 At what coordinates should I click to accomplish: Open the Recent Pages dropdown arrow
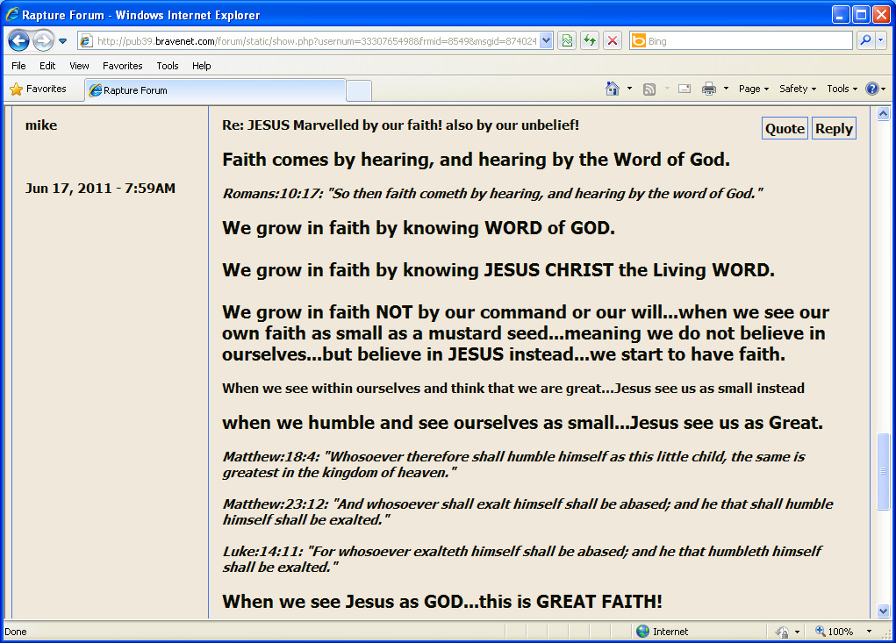[63, 41]
